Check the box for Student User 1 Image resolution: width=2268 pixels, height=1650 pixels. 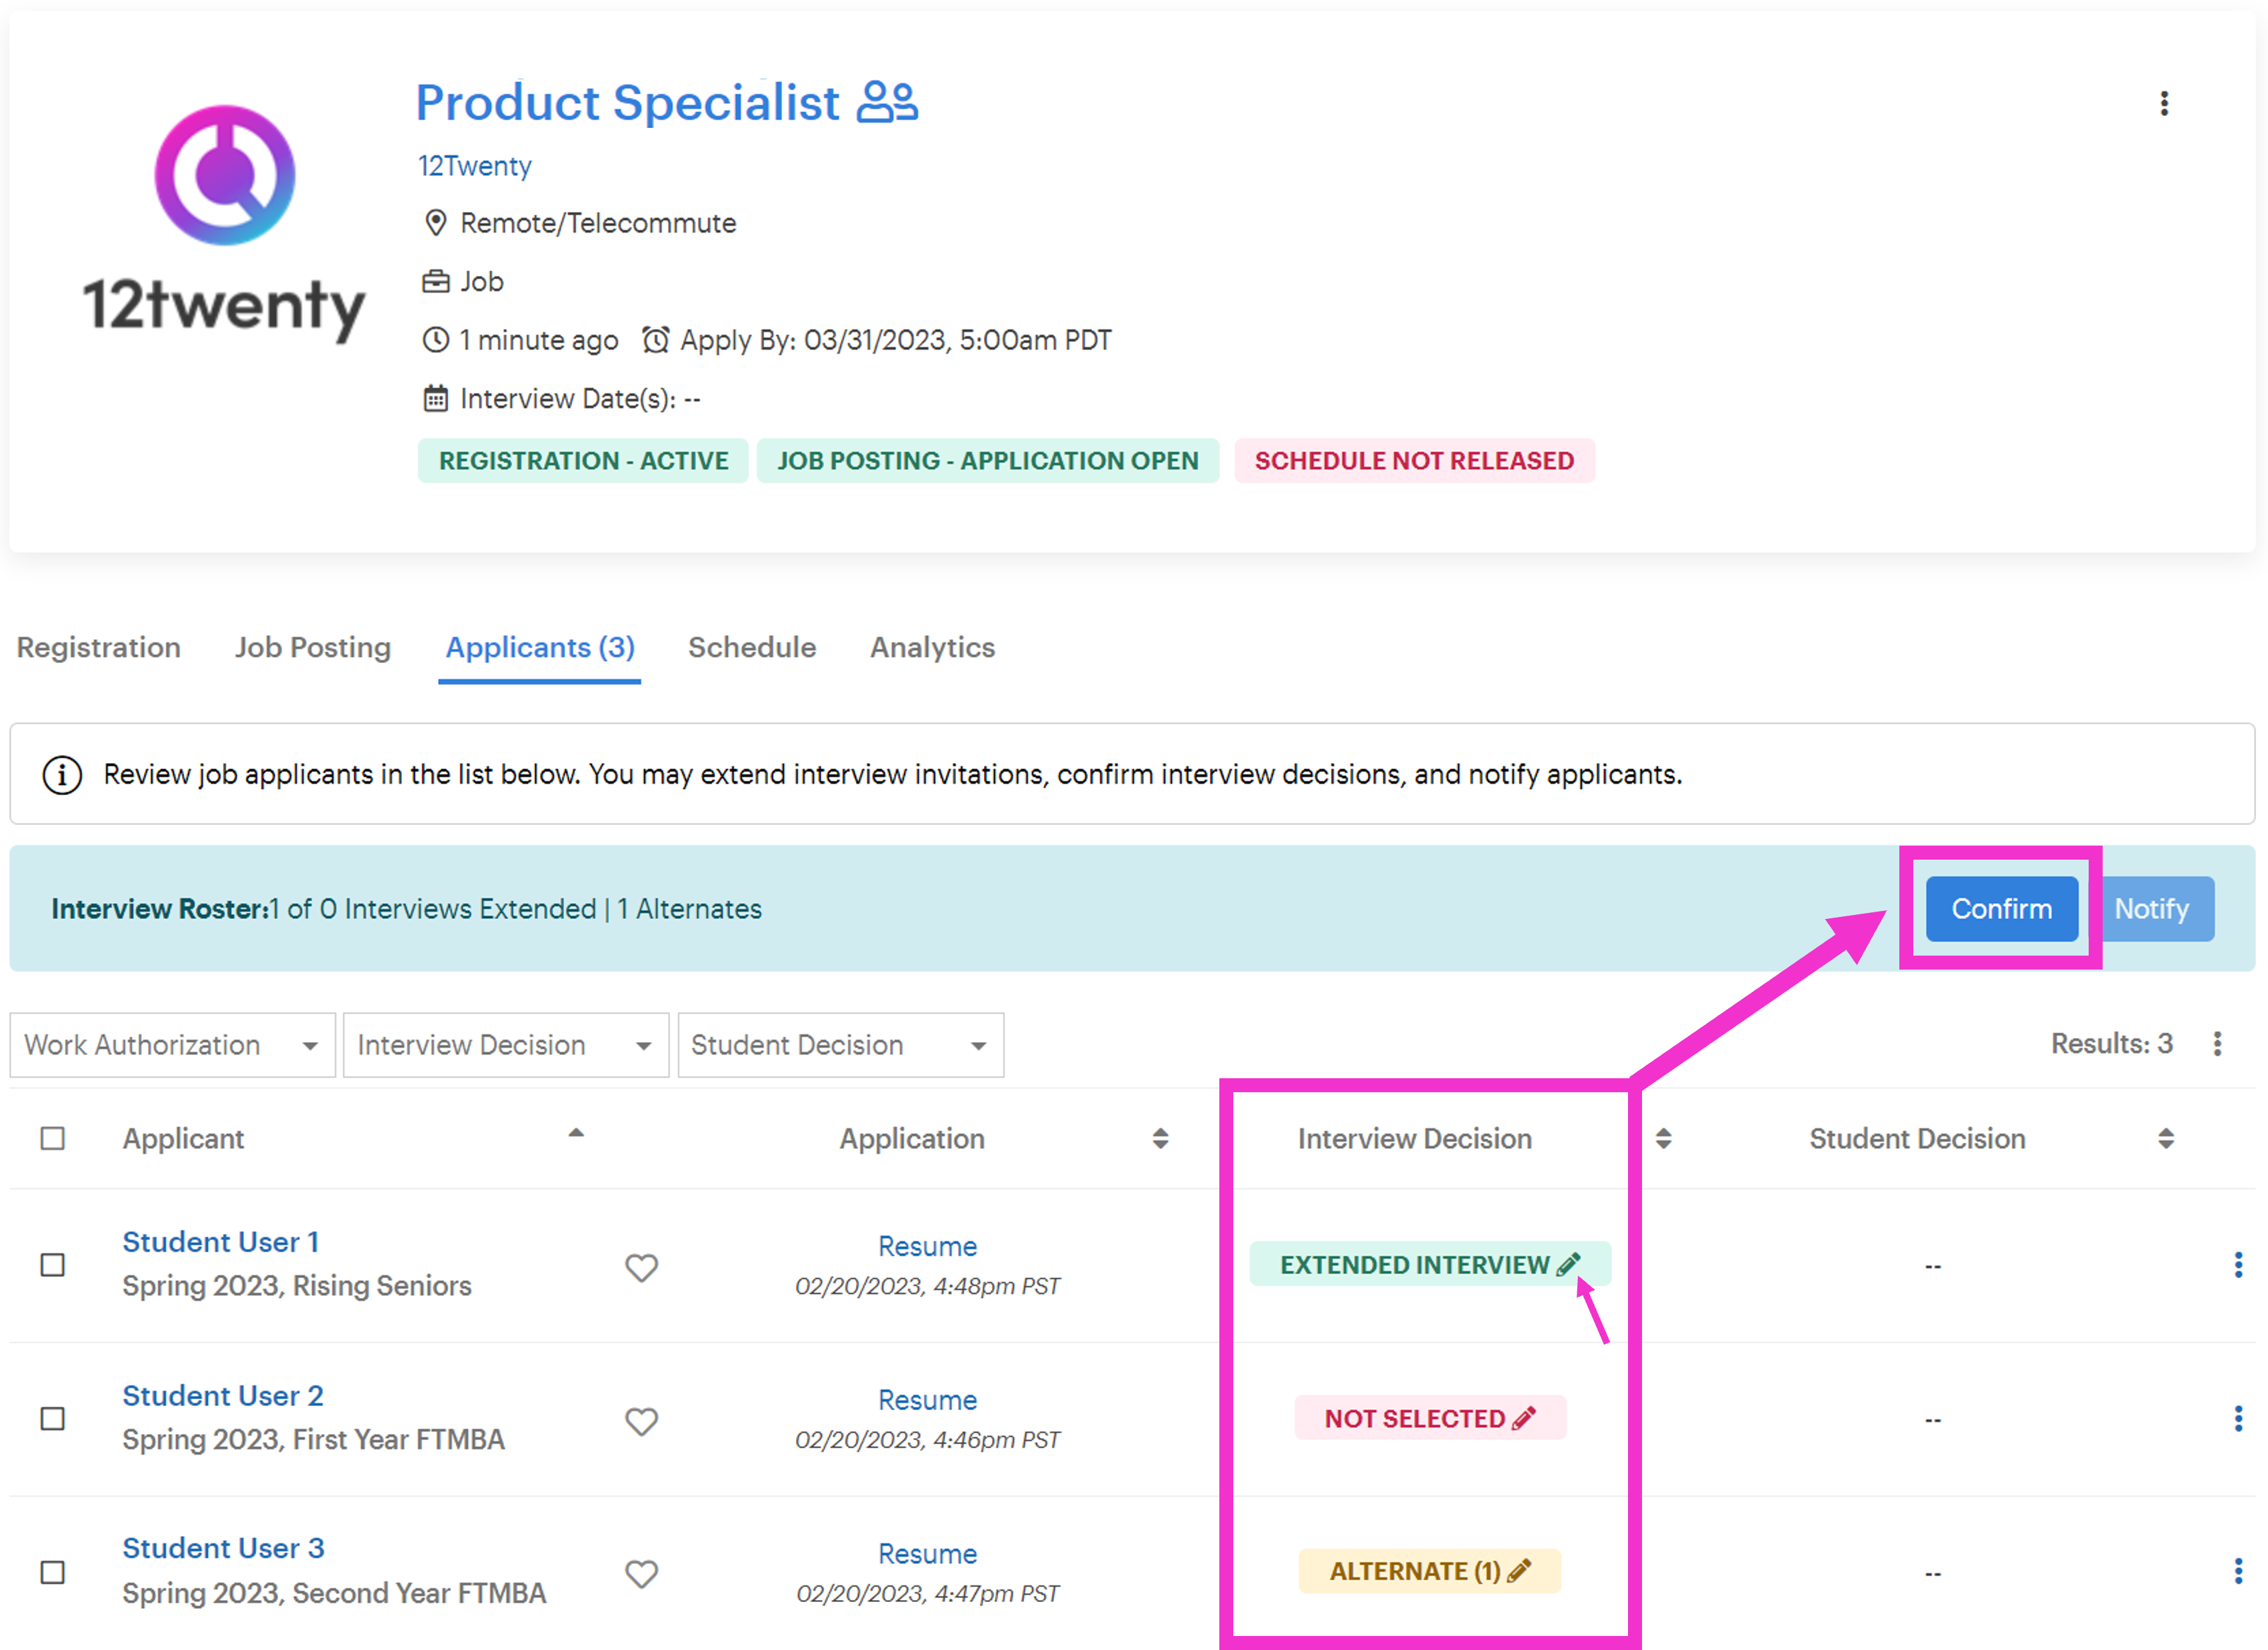(53, 1265)
